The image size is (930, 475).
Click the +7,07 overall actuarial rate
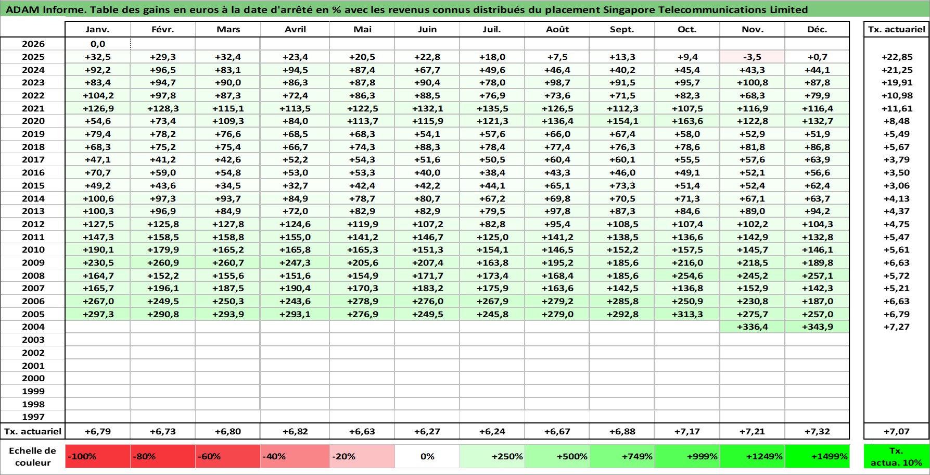[x=897, y=432]
